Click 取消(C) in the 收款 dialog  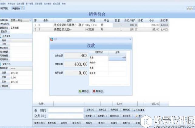(x=98, y=91)
